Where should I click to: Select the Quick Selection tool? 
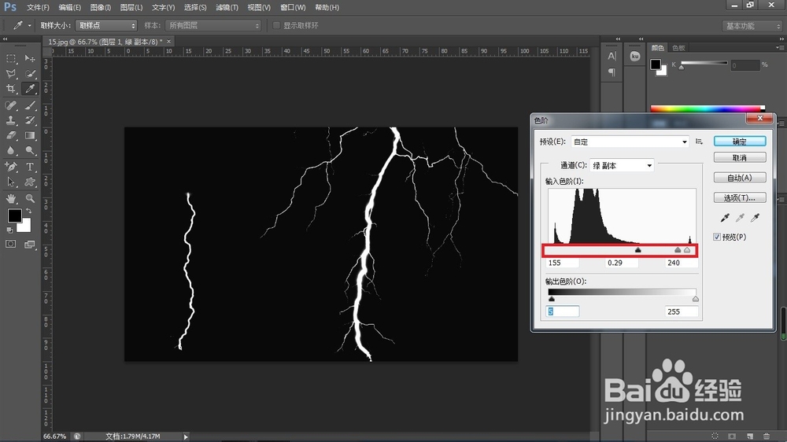pos(30,74)
